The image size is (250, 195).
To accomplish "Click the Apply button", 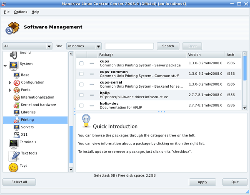I will [202, 182].
